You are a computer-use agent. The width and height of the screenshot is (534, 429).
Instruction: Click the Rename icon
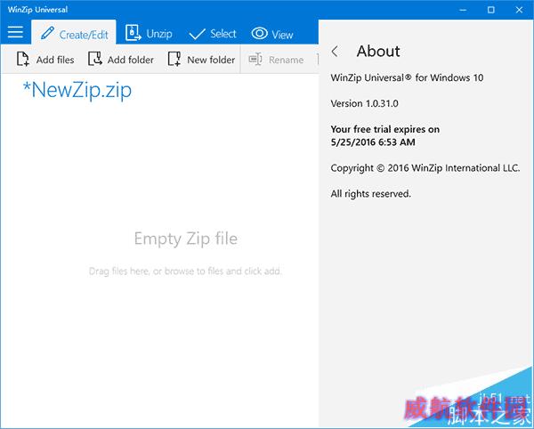coord(255,60)
